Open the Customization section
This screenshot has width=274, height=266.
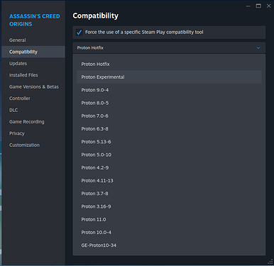tap(33, 145)
